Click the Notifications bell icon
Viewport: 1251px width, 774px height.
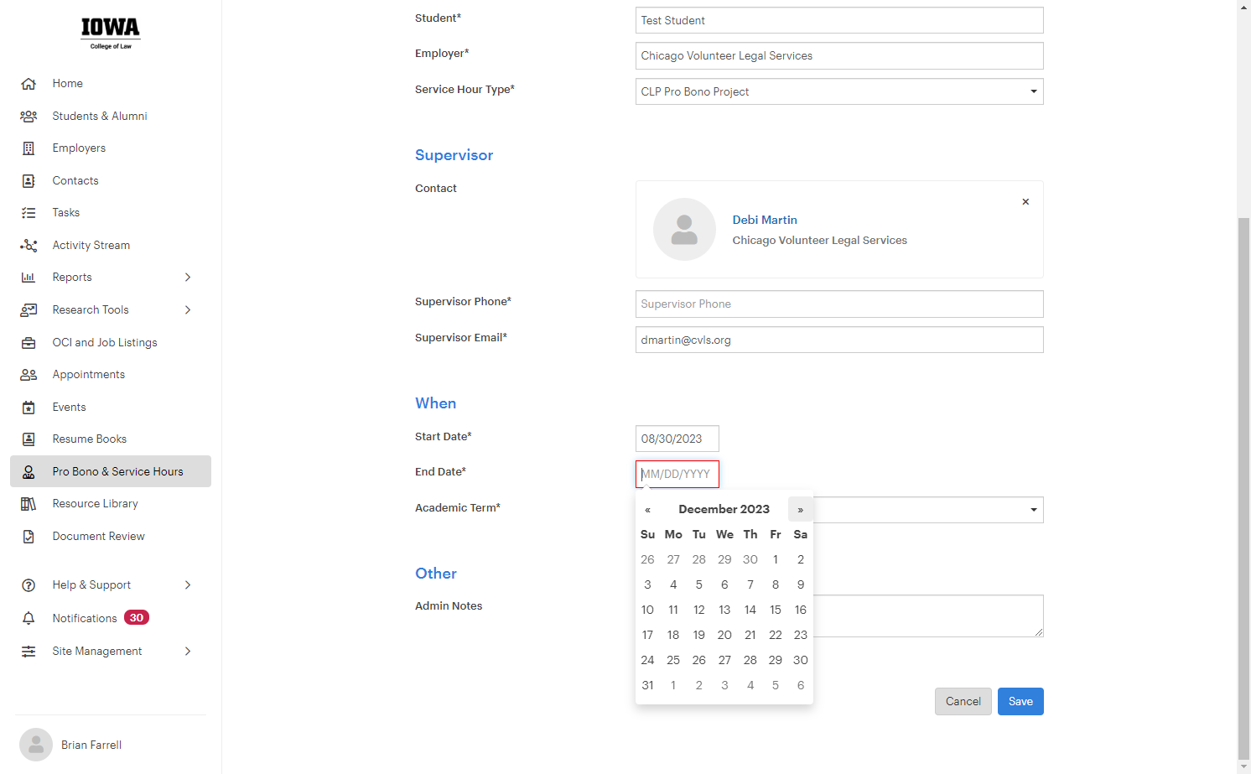(x=29, y=618)
